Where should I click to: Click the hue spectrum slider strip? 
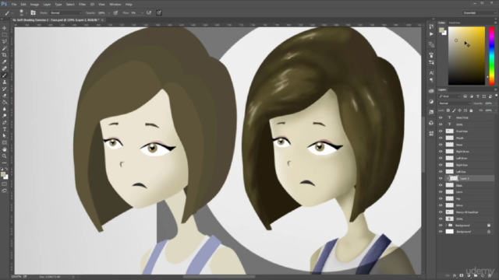492,56
